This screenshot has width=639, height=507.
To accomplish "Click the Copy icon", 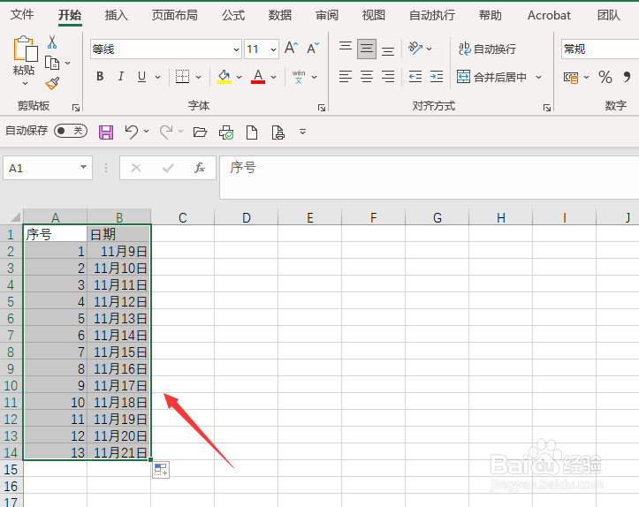I will [52, 63].
